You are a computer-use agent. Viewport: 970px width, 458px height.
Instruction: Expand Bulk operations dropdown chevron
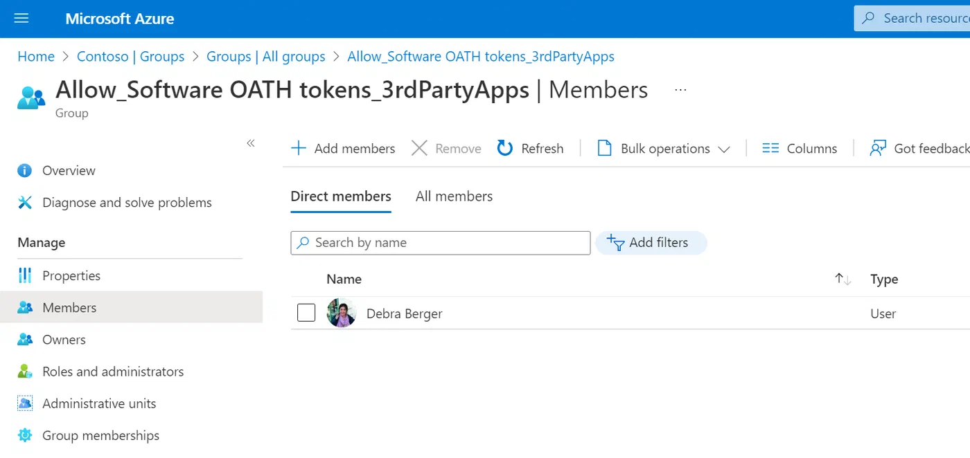(x=724, y=149)
